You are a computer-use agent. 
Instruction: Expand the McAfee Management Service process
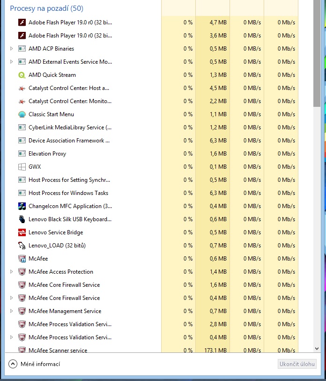pyautogui.click(x=11, y=311)
